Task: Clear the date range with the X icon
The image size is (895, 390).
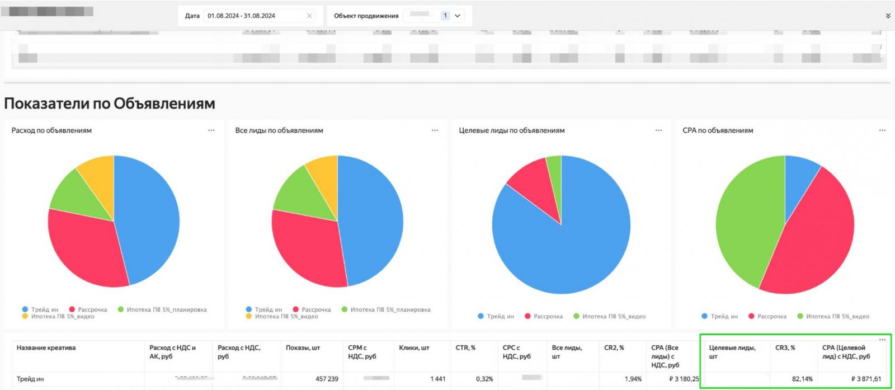Action: (x=309, y=16)
